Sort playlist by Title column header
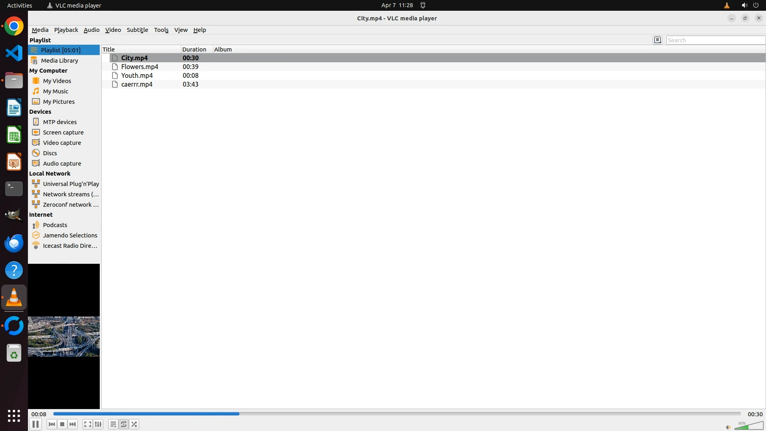Image resolution: width=766 pixels, height=431 pixels. pos(109,49)
